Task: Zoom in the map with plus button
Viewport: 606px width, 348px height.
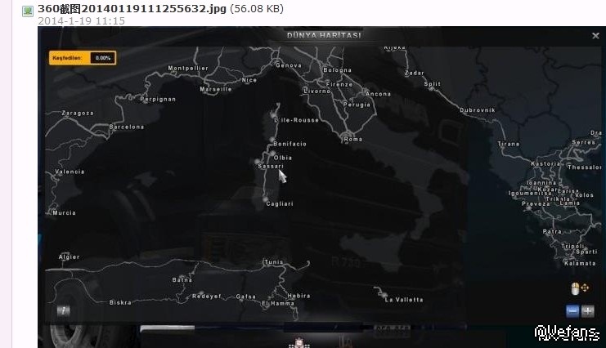Action: [x=588, y=311]
